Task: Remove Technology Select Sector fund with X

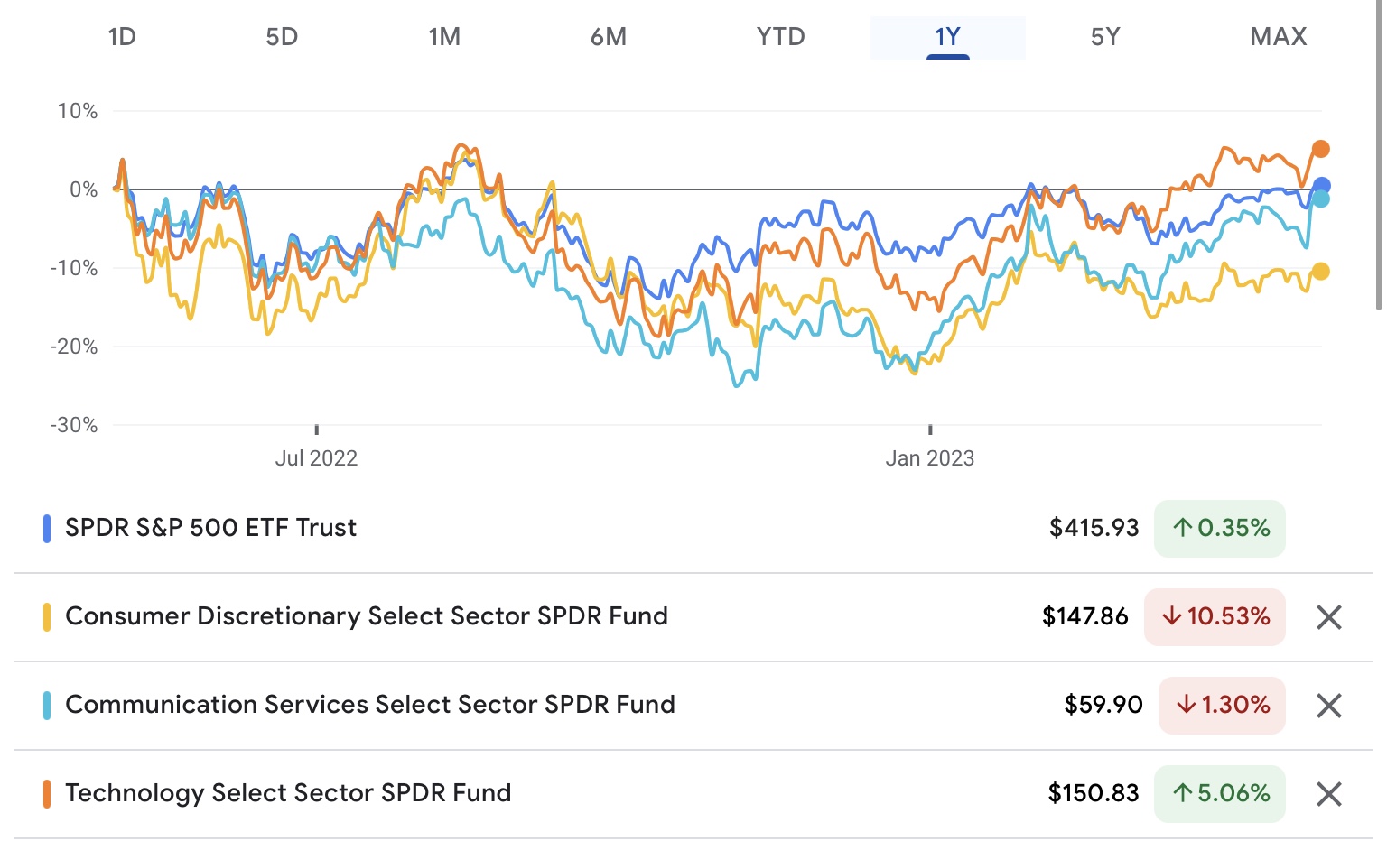Action: pos(1328,794)
